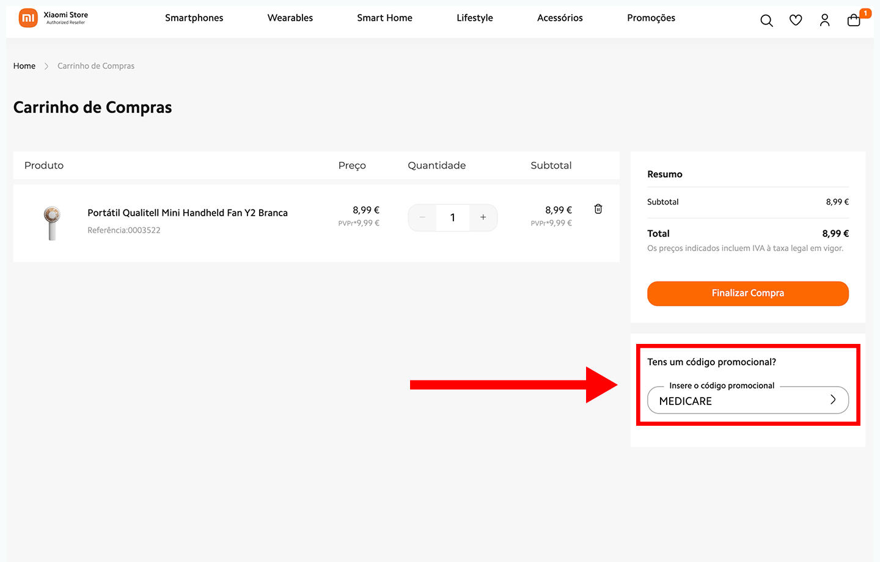Click the handheld fan product thumbnail

(x=52, y=223)
